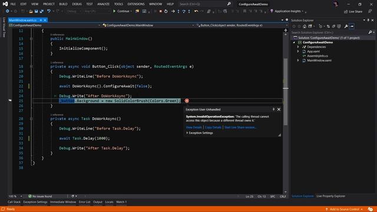
Task: Click the Solution Explorer Collapse All icon
Action: 333,26
